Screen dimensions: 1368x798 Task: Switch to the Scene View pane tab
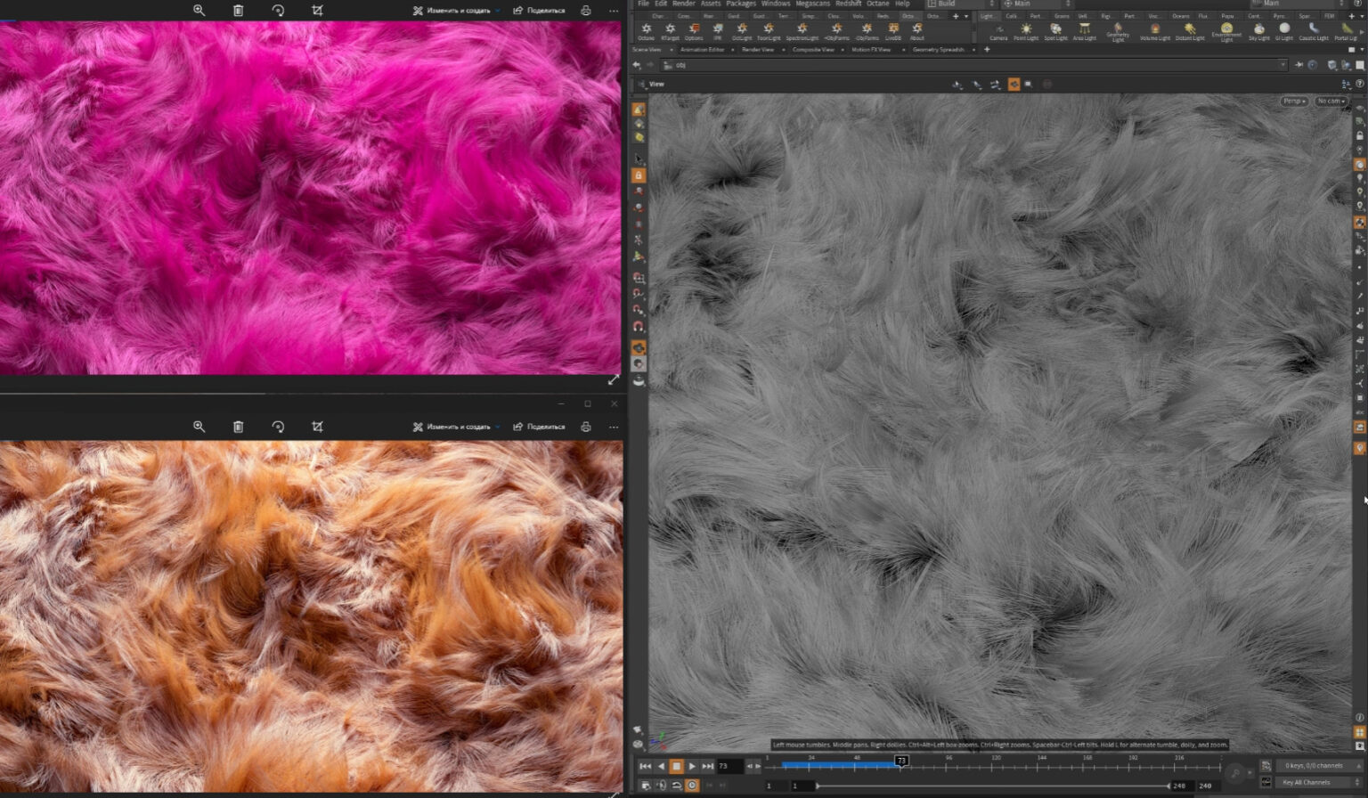647,50
